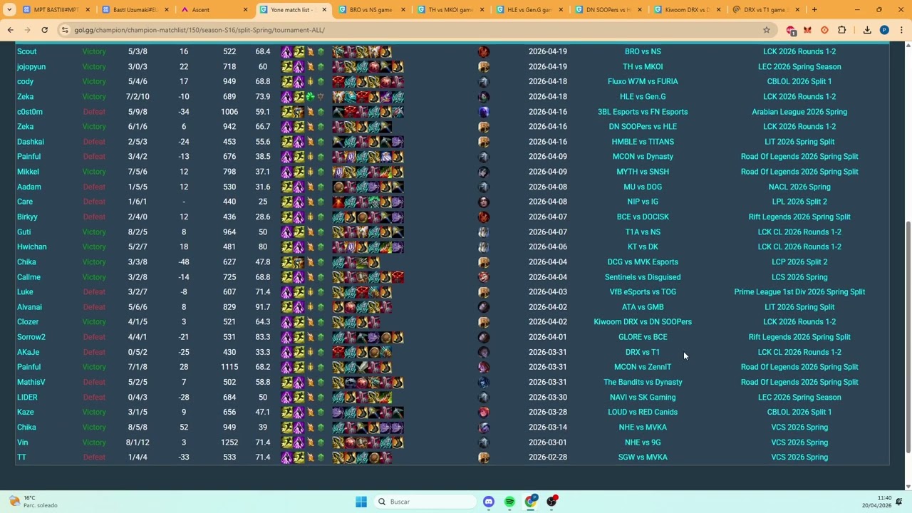Open the LPL 2026 Split 2 tournament link
The image size is (912, 513).
pyautogui.click(x=799, y=202)
